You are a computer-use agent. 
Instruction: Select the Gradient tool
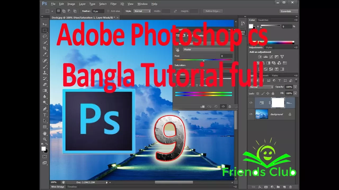coord(45,91)
